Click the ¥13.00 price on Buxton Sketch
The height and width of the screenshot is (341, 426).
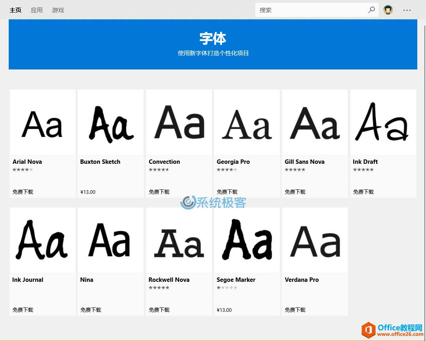pyautogui.click(x=88, y=192)
